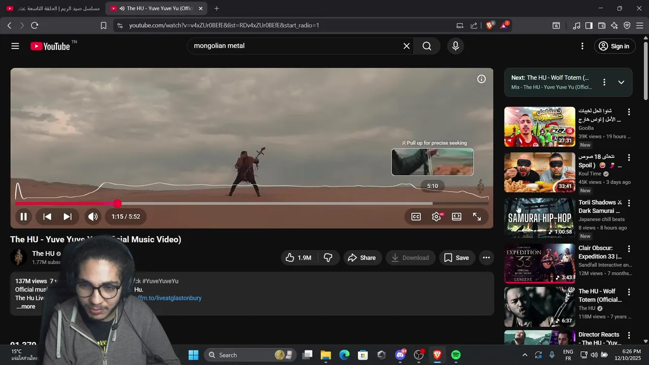Screen dimensions: 649x365
Task: Open more actions beside Save
Action: point(486,258)
